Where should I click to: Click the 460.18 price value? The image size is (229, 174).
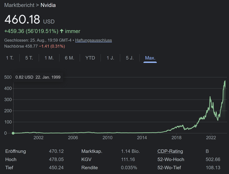click(x=22, y=19)
